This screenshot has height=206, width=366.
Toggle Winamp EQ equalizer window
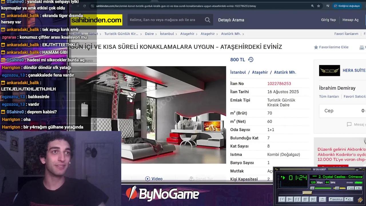(351, 188)
